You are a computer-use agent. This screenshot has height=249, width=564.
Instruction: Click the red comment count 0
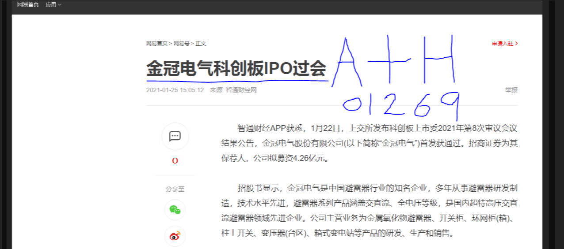175,161
